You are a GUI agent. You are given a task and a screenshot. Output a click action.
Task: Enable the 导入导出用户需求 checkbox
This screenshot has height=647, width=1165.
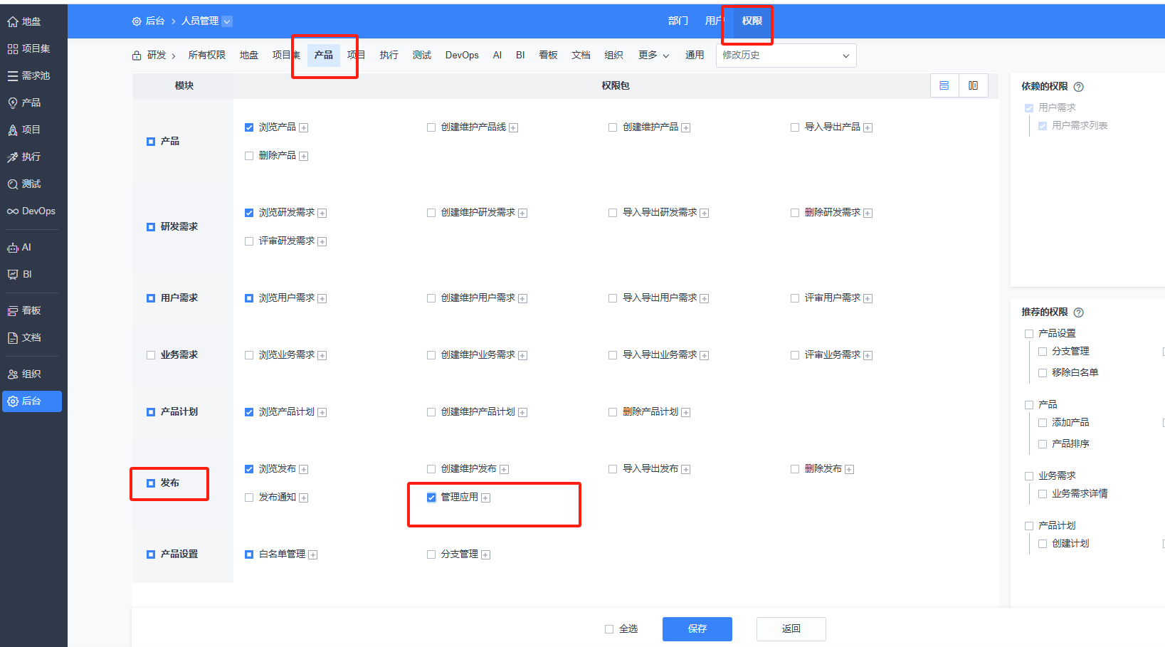point(613,298)
